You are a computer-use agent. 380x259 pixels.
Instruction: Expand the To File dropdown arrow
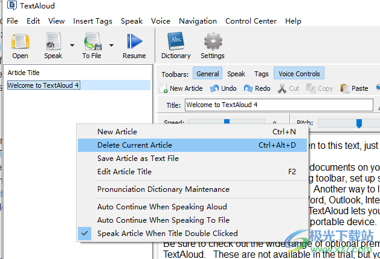point(112,45)
